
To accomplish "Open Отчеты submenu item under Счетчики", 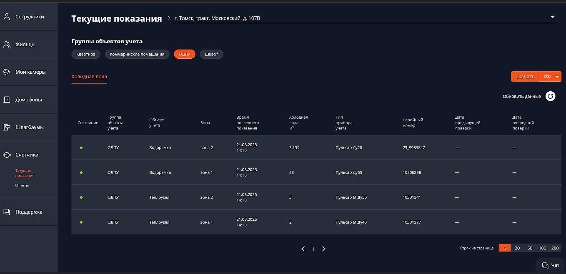I will coord(22,185).
